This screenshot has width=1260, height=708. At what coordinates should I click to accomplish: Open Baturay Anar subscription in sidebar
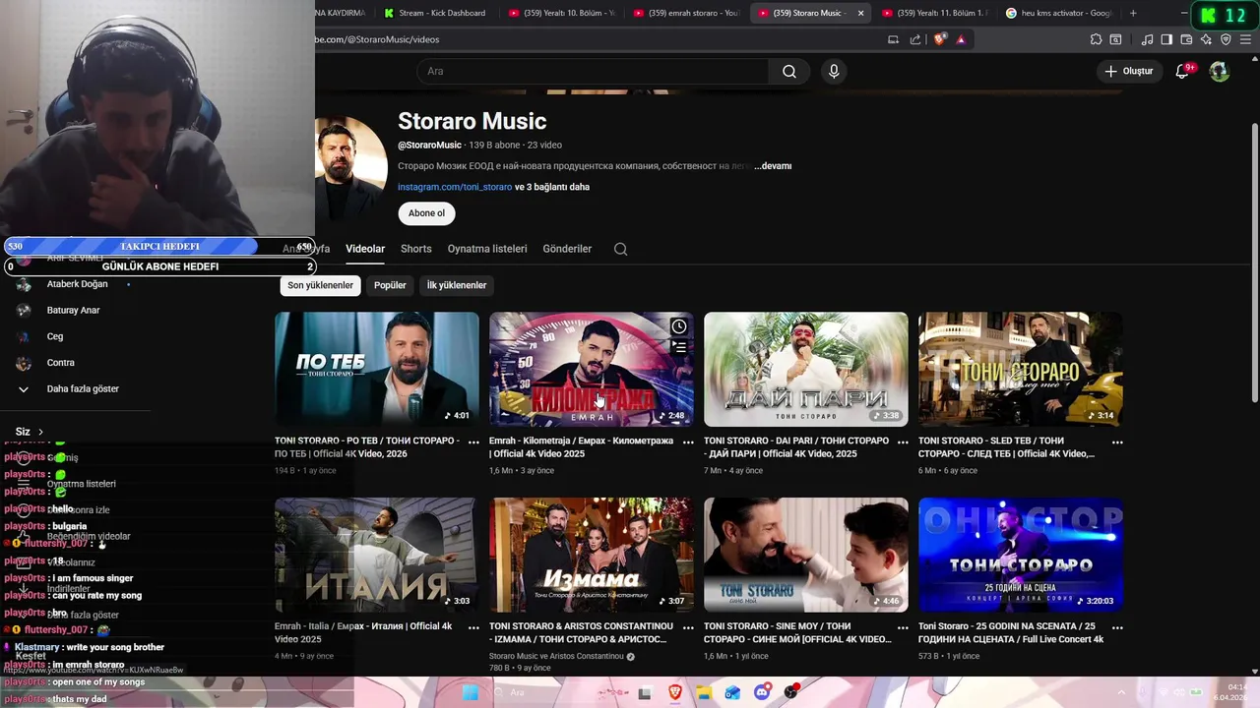pyautogui.click(x=73, y=310)
